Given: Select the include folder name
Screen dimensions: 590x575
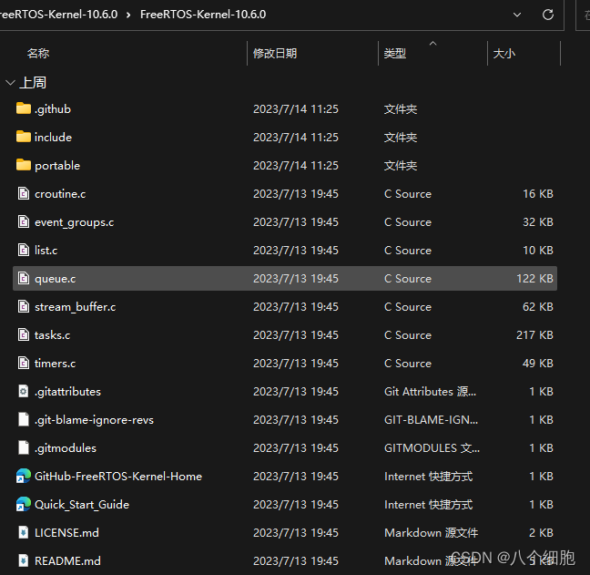Looking at the screenshot, I should coord(53,137).
